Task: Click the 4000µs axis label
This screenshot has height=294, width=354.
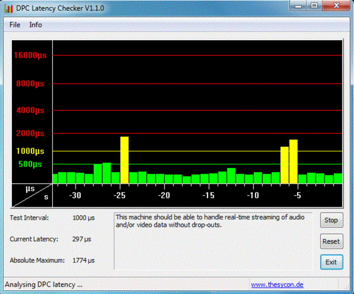Action: (x=30, y=110)
